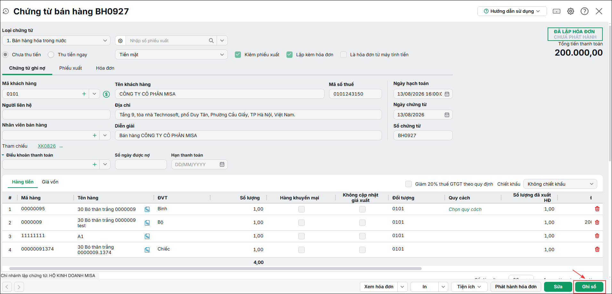Click discount icon on row 11111111

[147, 236]
